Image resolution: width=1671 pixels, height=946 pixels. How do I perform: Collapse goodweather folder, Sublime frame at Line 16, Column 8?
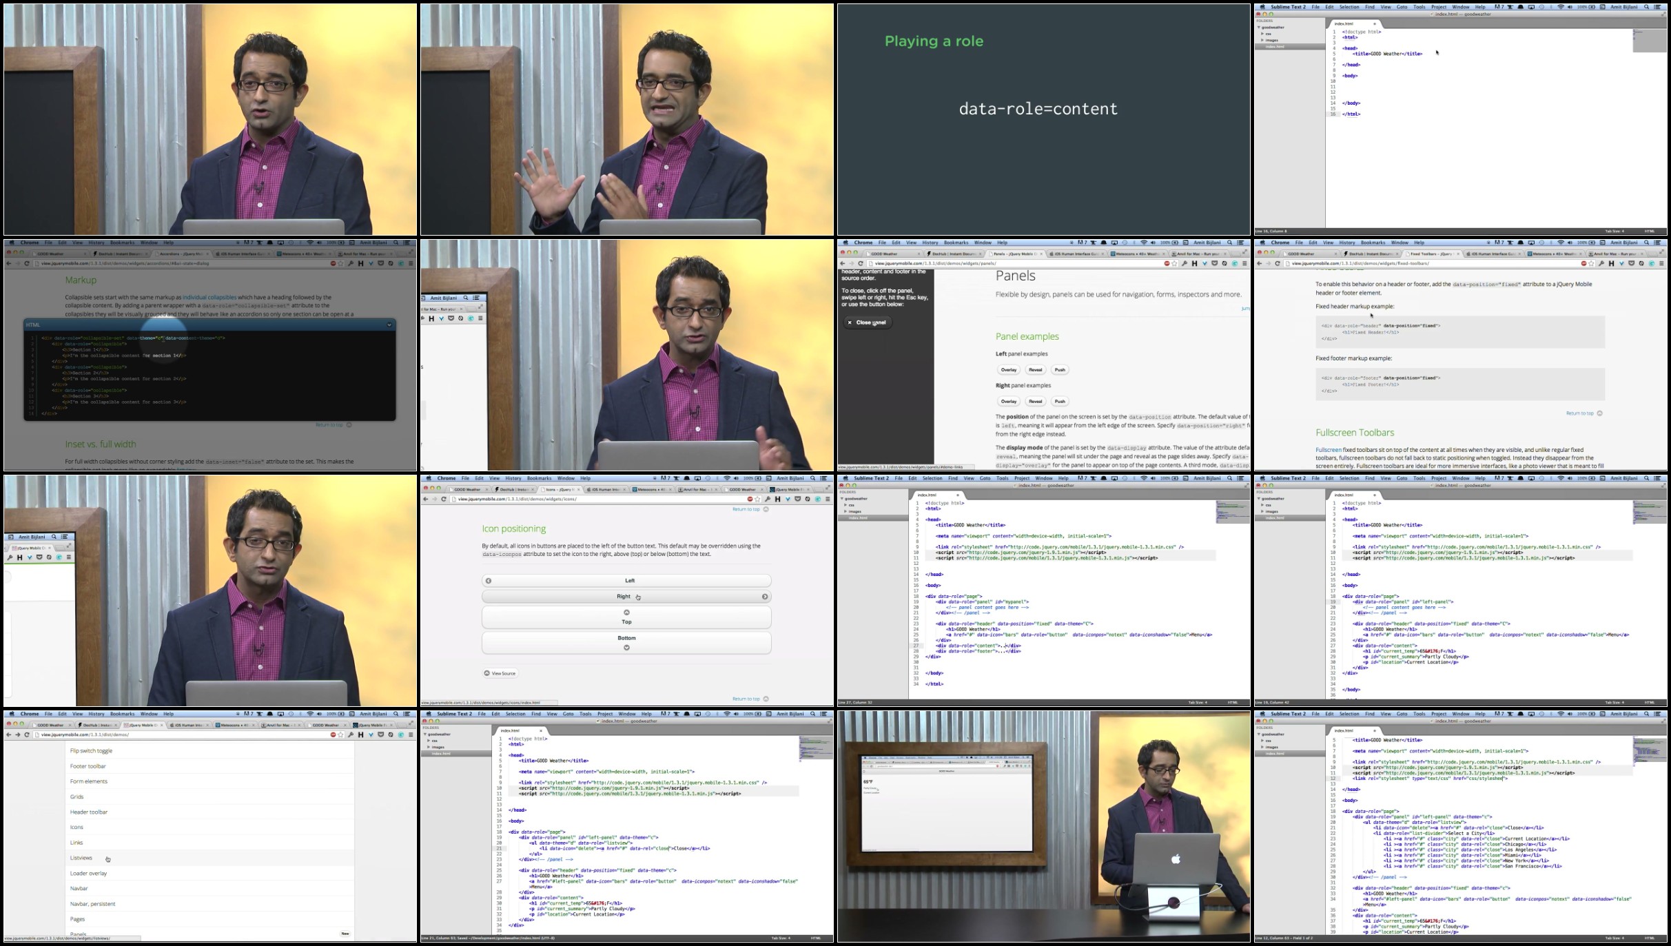tap(1259, 28)
